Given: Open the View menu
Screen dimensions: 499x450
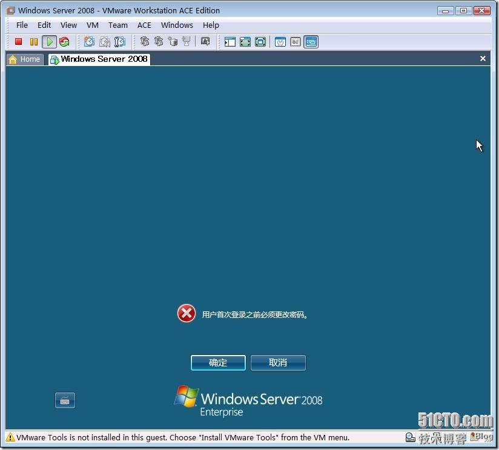Looking at the screenshot, I should 69,25.
